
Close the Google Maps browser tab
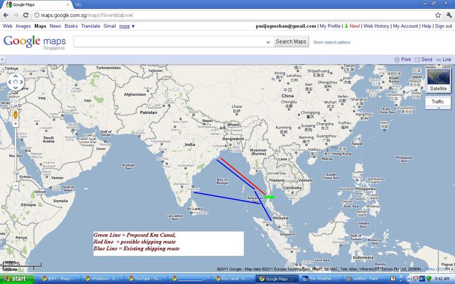coord(68,4)
